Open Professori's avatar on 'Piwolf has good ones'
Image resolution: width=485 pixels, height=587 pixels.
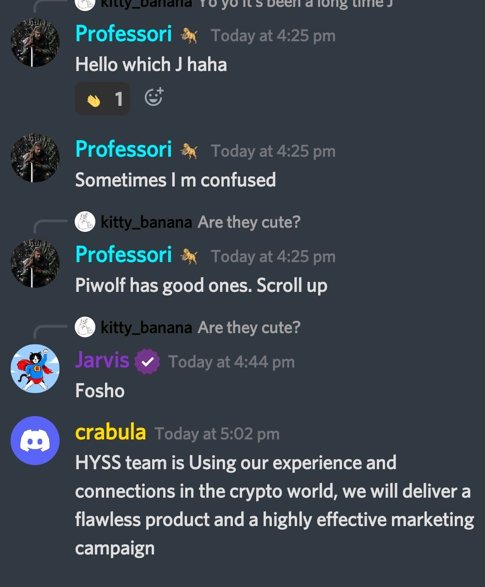tap(35, 263)
